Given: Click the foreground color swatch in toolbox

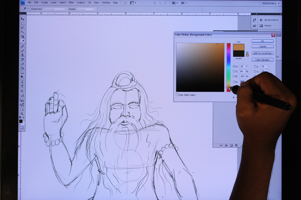Looking at the screenshot, I should point(21,121).
